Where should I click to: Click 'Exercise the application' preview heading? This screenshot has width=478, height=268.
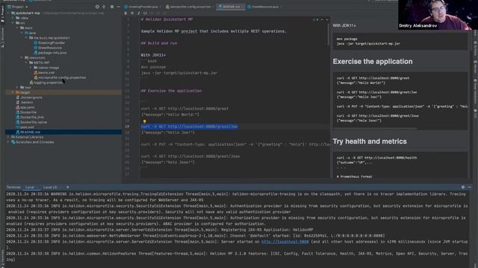(373, 61)
